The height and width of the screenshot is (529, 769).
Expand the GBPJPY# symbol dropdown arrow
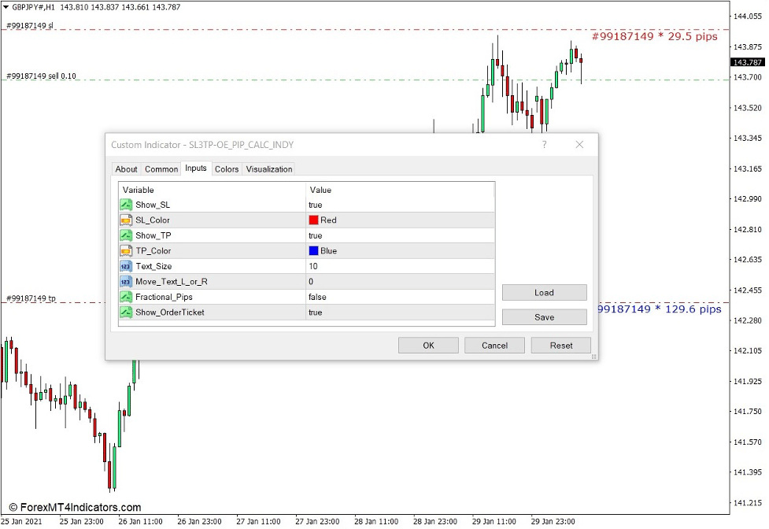pyautogui.click(x=6, y=6)
